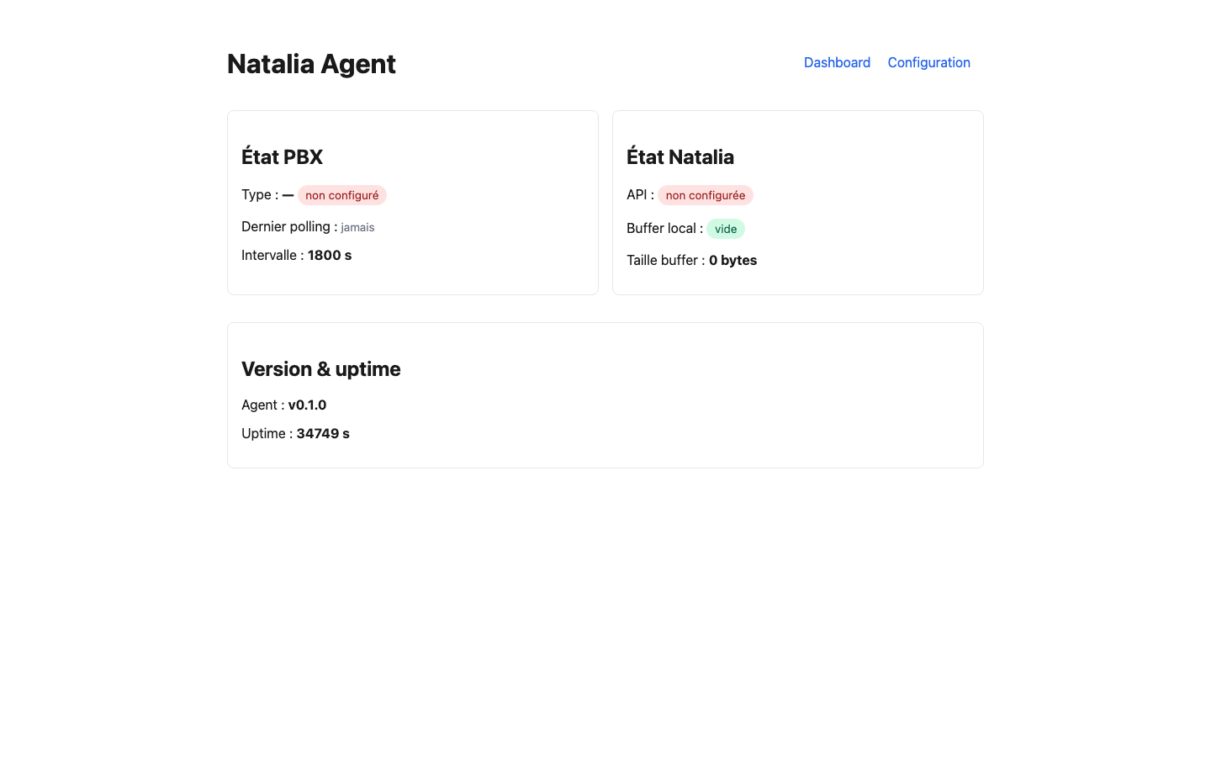
Task: Click the Natalia Agent title
Action: [x=311, y=64]
